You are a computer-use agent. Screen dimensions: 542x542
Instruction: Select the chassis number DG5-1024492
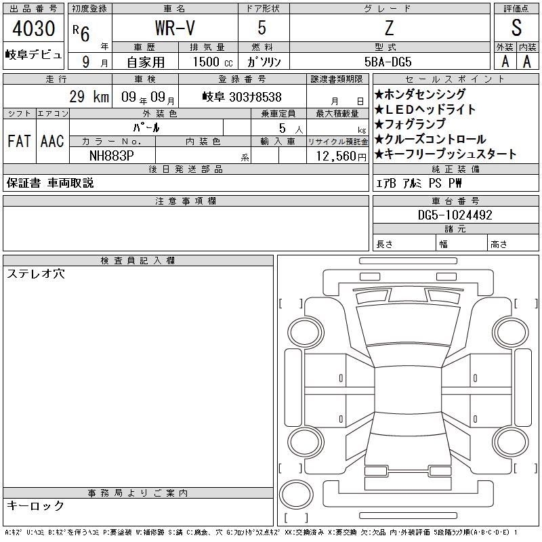[455, 215]
